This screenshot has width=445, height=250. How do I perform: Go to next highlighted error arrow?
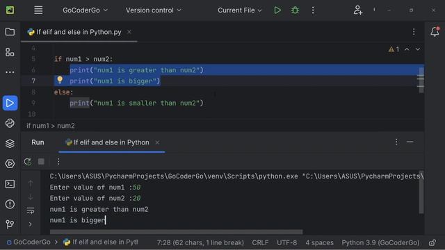pyautogui.click(x=418, y=49)
